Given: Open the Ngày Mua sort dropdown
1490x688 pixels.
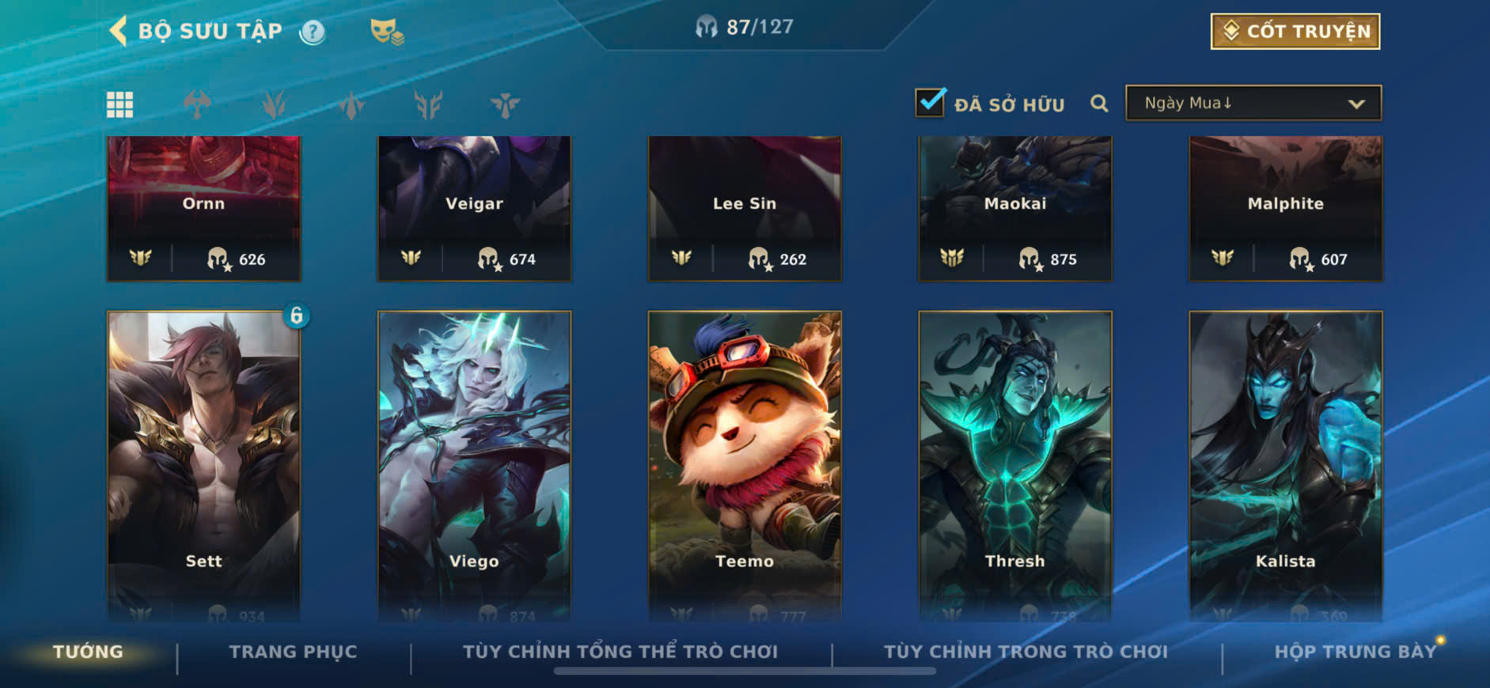Looking at the screenshot, I should [x=1253, y=104].
